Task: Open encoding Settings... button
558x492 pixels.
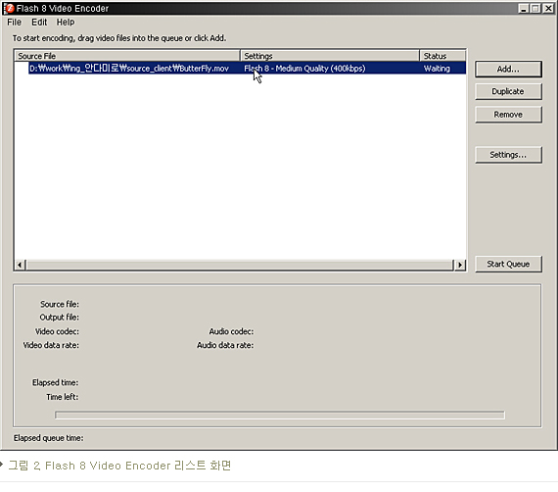Action: 508,155
